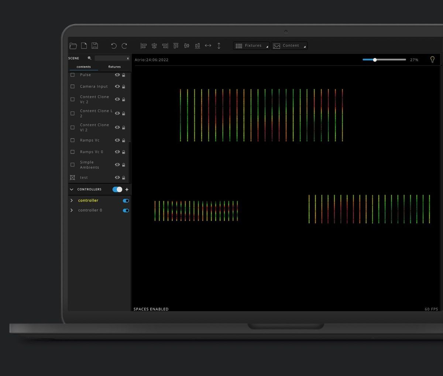Screen dimensions: 443x376
Task: Align selection to right edges
Action: [165, 46]
